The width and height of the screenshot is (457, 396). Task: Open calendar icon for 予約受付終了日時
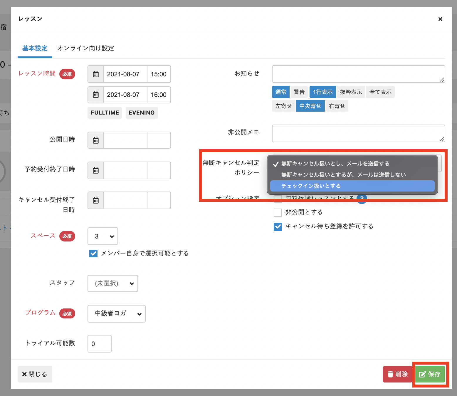(96, 170)
